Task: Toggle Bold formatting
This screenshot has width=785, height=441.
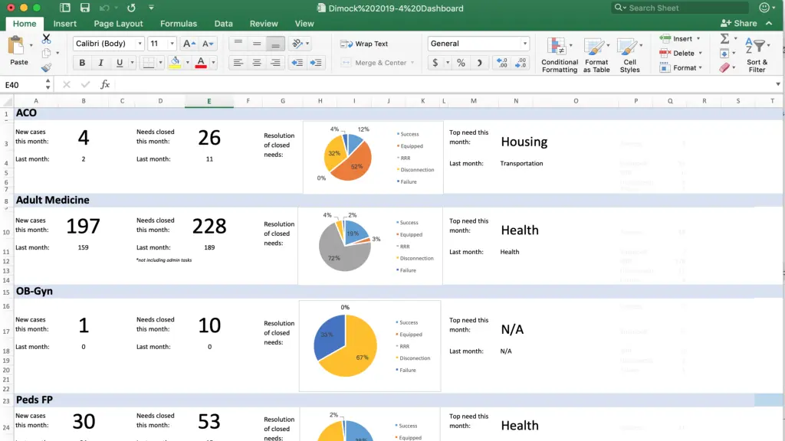Action: tap(82, 63)
